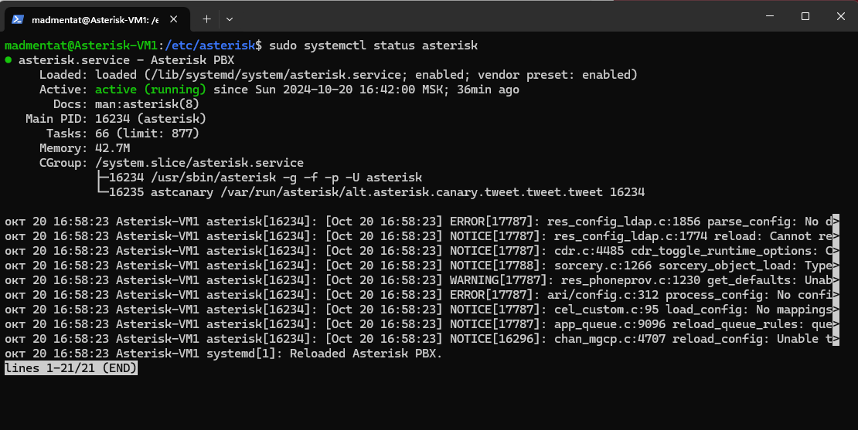Click the truncation marker on the first ERROR line
This screenshot has width=858, height=430.
pos(836,222)
